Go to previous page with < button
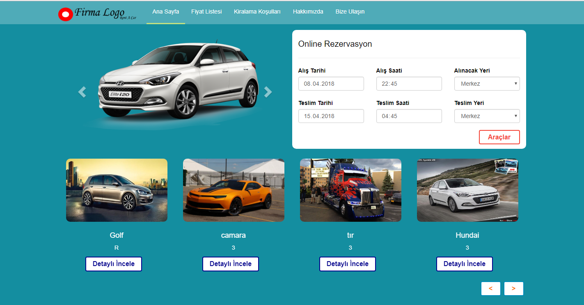This screenshot has width=584, height=305. click(491, 289)
